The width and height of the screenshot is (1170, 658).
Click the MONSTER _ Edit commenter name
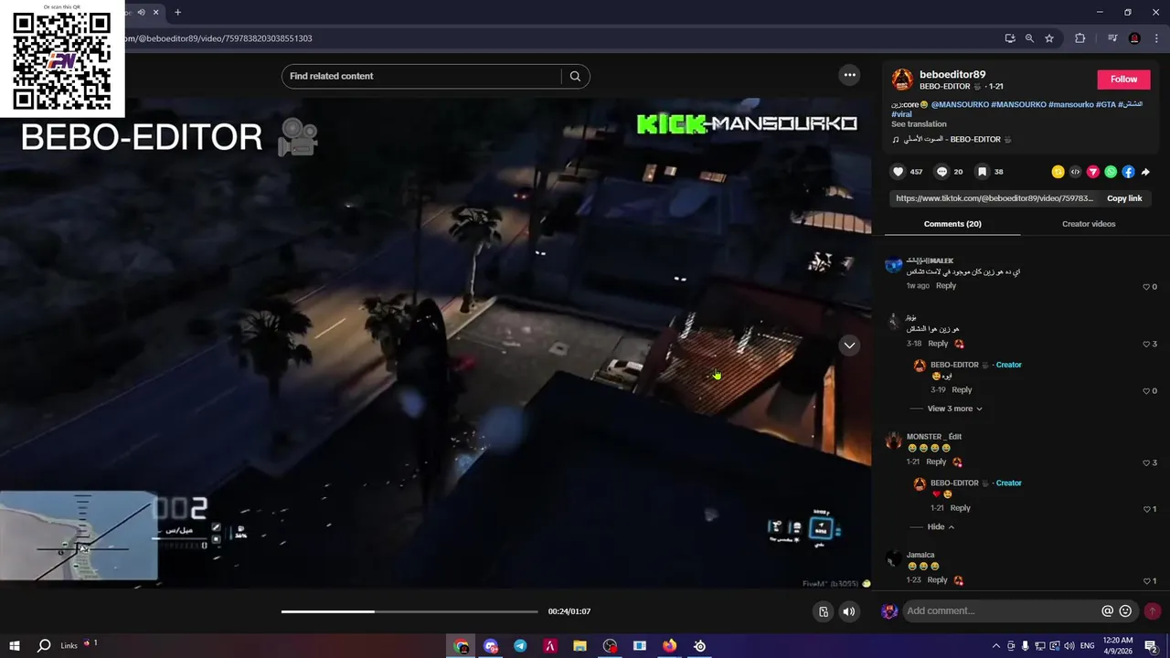934,437
